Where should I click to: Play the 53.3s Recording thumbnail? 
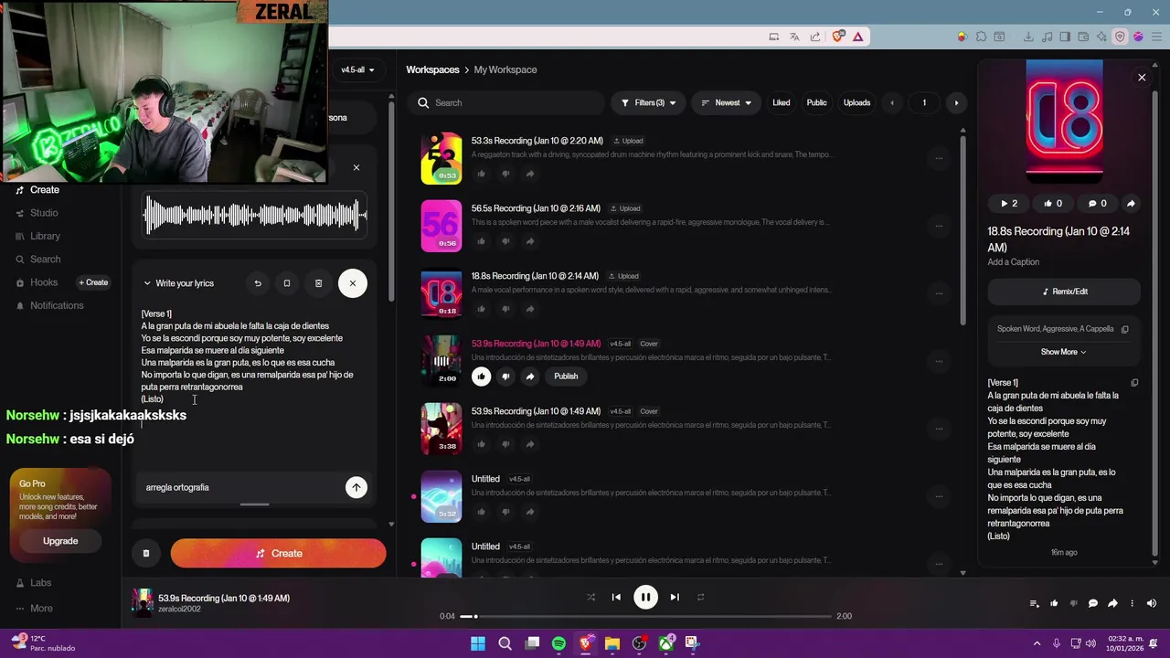441,158
